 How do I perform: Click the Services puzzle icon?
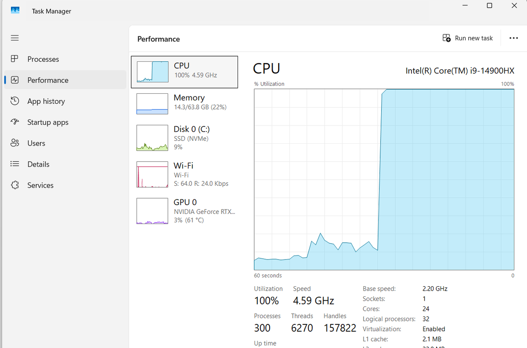point(15,185)
